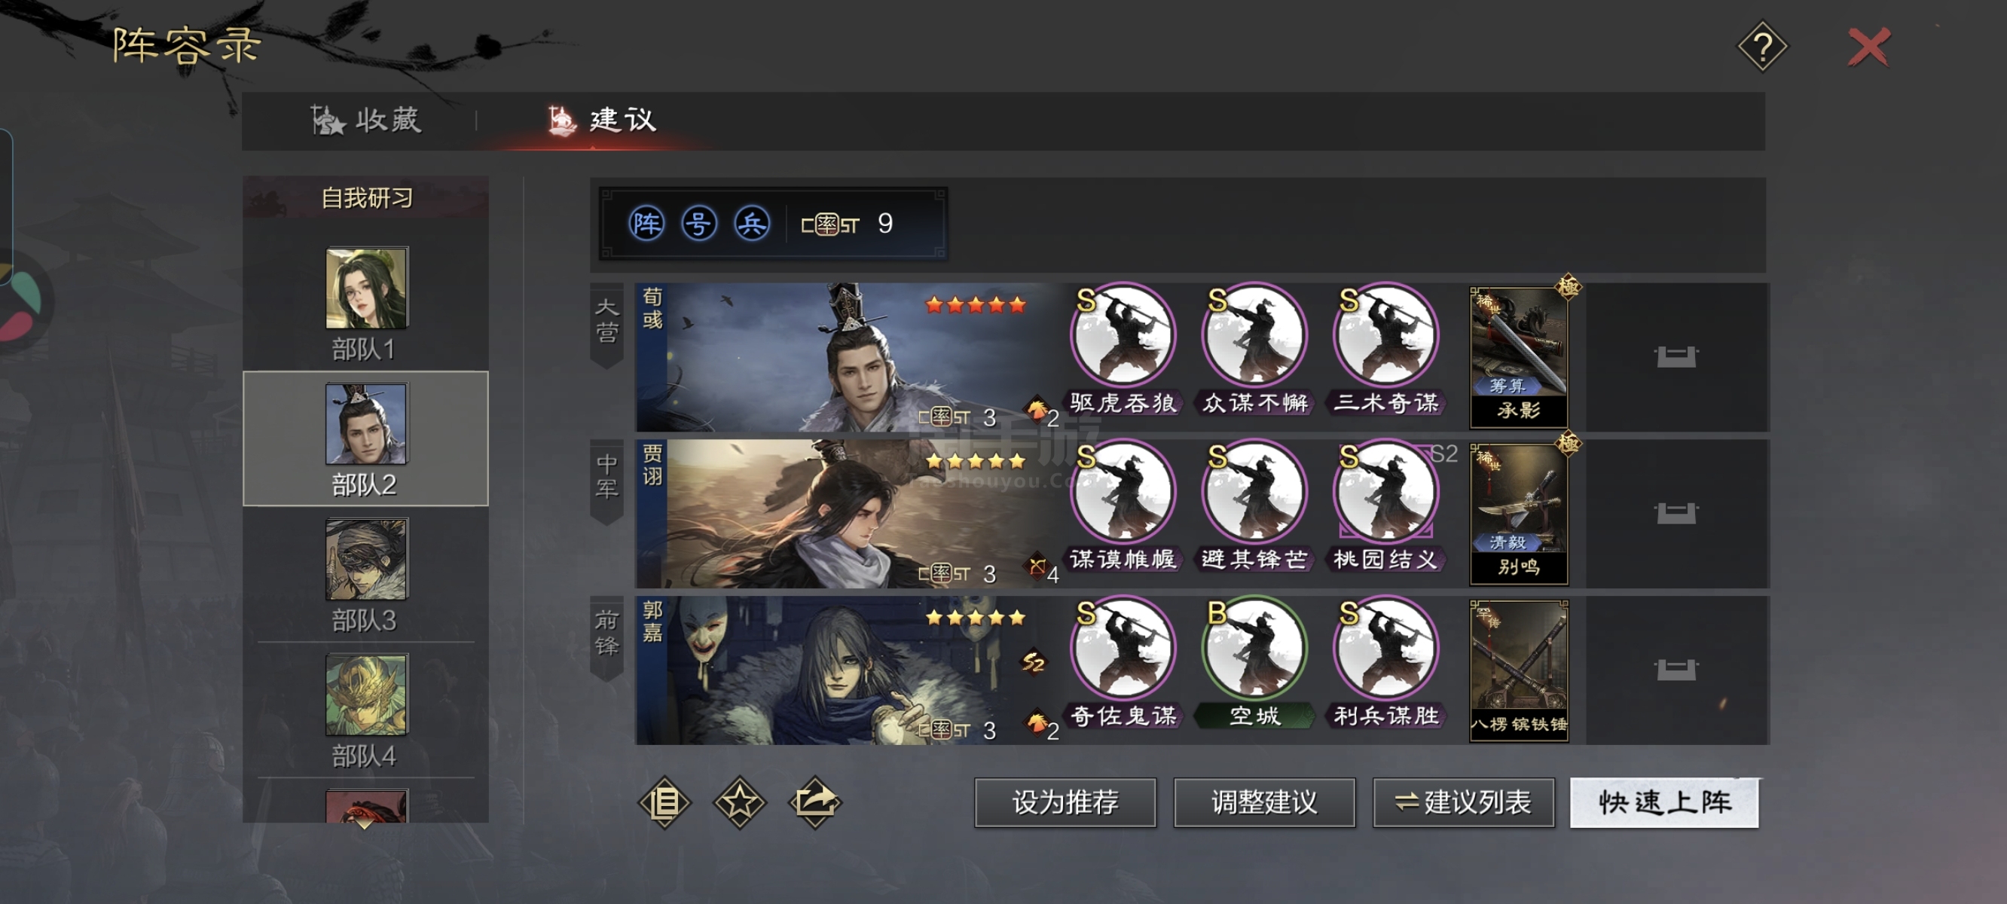Open the 荀彧 hero card

click(x=848, y=358)
